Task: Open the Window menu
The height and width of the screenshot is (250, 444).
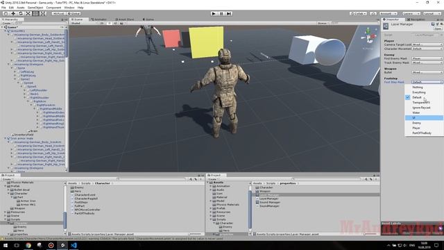Action: click(69, 8)
